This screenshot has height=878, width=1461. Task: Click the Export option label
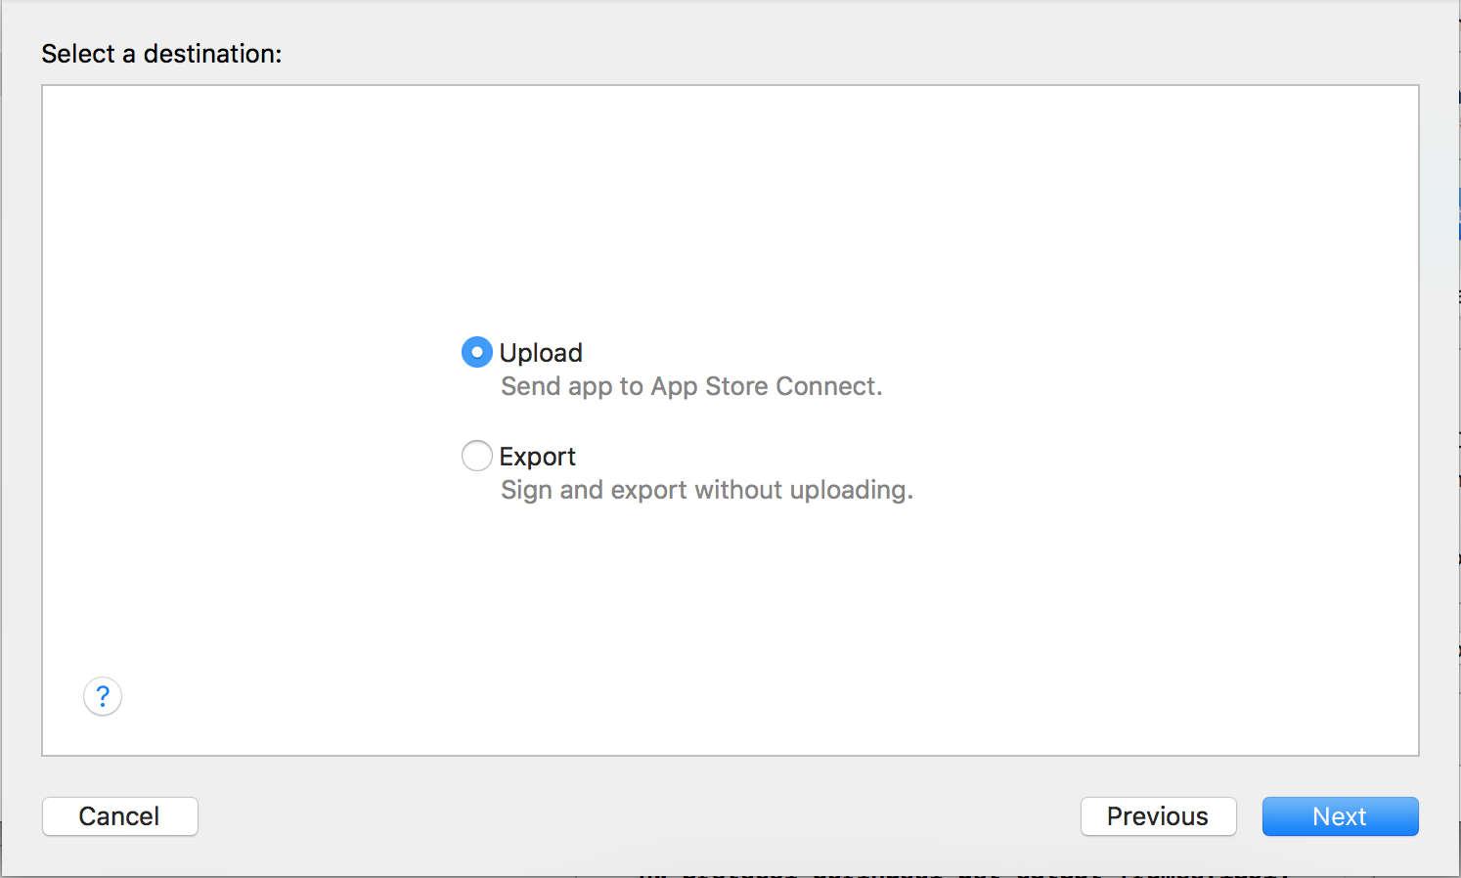[537, 457]
